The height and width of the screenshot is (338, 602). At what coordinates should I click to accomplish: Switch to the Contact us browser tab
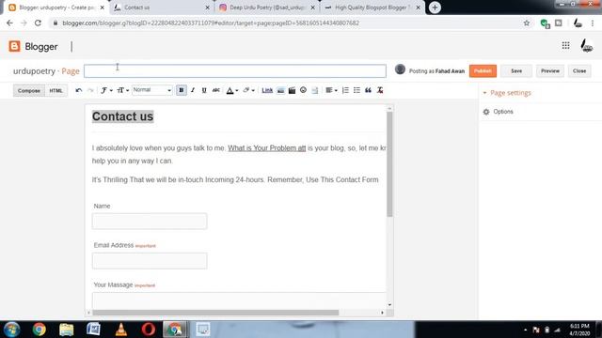point(162,8)
